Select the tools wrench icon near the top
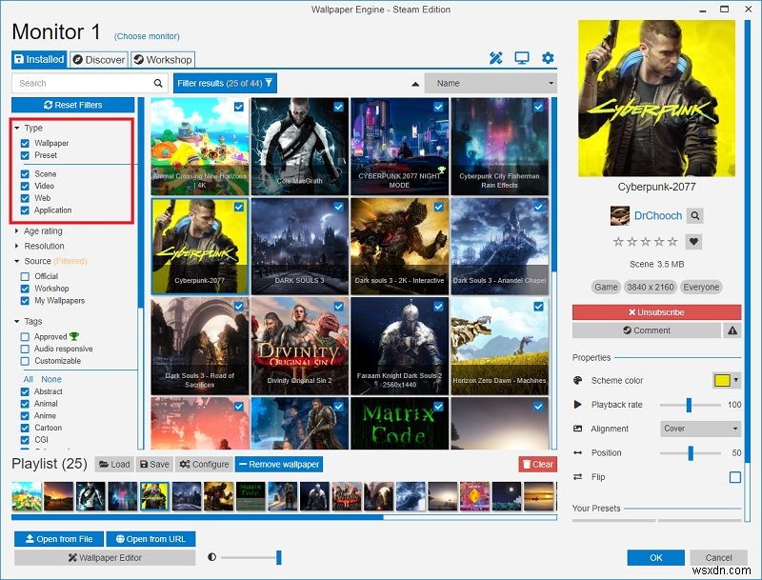The width and height of the screenshot is (762, 580). pos(496,58)
